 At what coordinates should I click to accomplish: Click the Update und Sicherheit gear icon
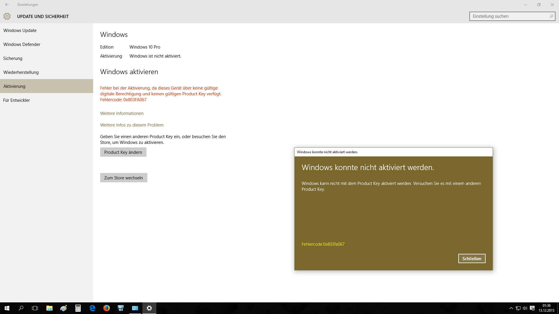click(7, 16)
